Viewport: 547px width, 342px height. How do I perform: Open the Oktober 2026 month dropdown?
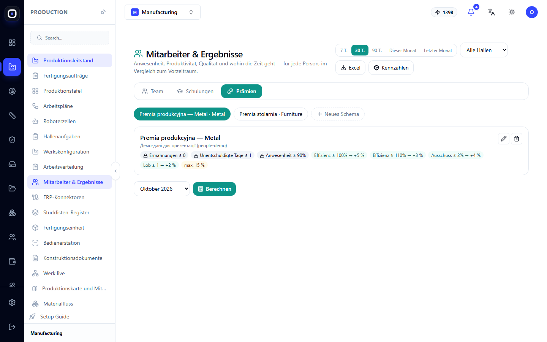[162, 189]
